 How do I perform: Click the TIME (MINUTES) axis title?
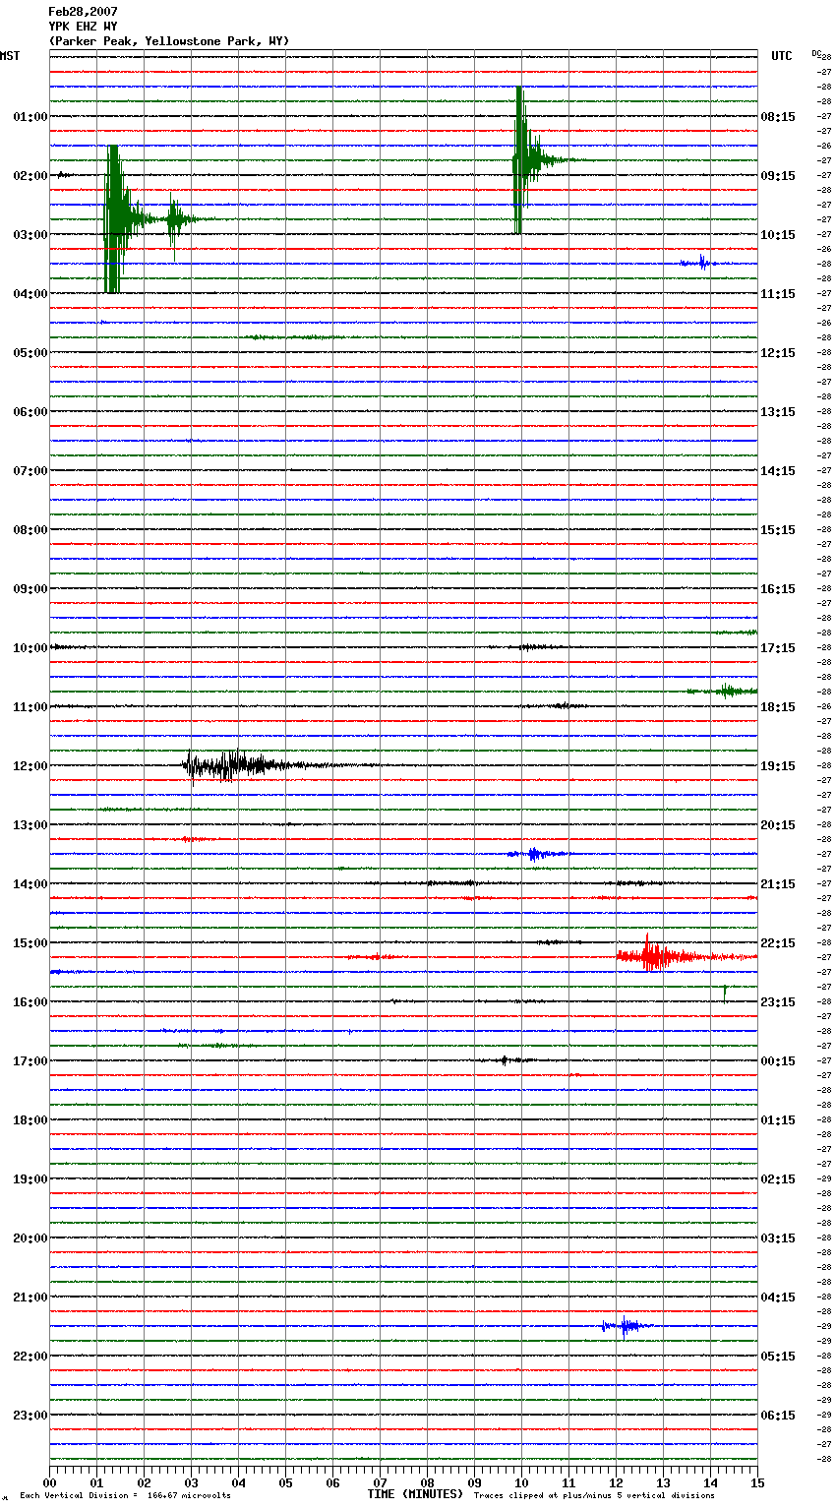[415, 1494]
